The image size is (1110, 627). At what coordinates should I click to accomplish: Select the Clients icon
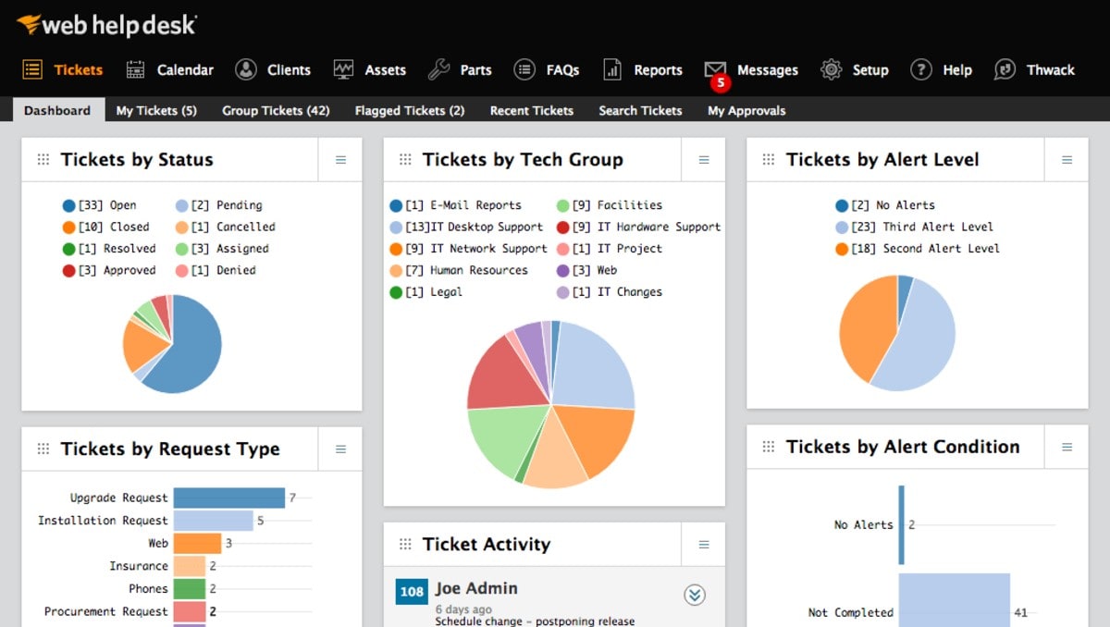pos(246,69)
